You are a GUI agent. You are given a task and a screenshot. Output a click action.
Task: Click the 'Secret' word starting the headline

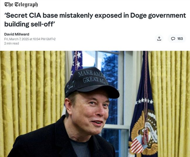[x=18, y=16]
